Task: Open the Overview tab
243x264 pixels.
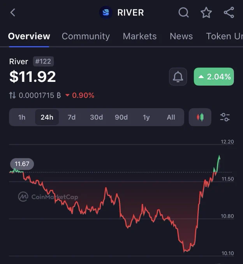Action: pos(29,36)
